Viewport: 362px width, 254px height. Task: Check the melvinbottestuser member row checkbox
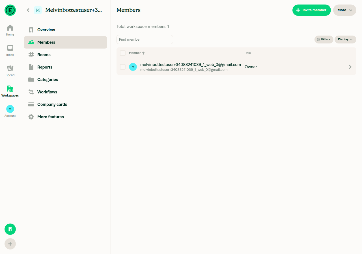pyautogui.click(x=123, y=67)
